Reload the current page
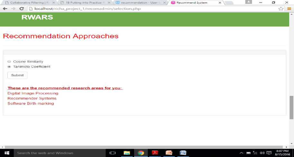 (x=22, y=9)
